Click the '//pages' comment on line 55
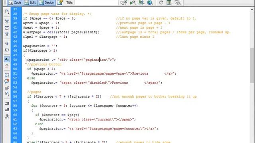255x143 pixels. coord(34,92)
